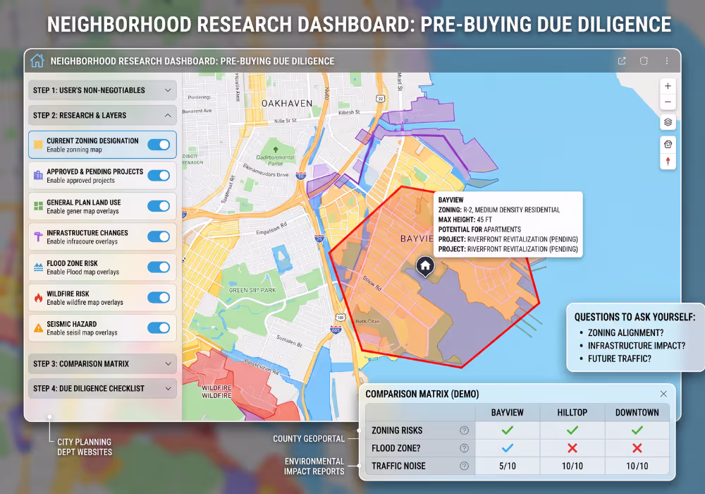Screen dimensions: 705x494
Task: Click the County Geoportal label
Action: point(309,439)
